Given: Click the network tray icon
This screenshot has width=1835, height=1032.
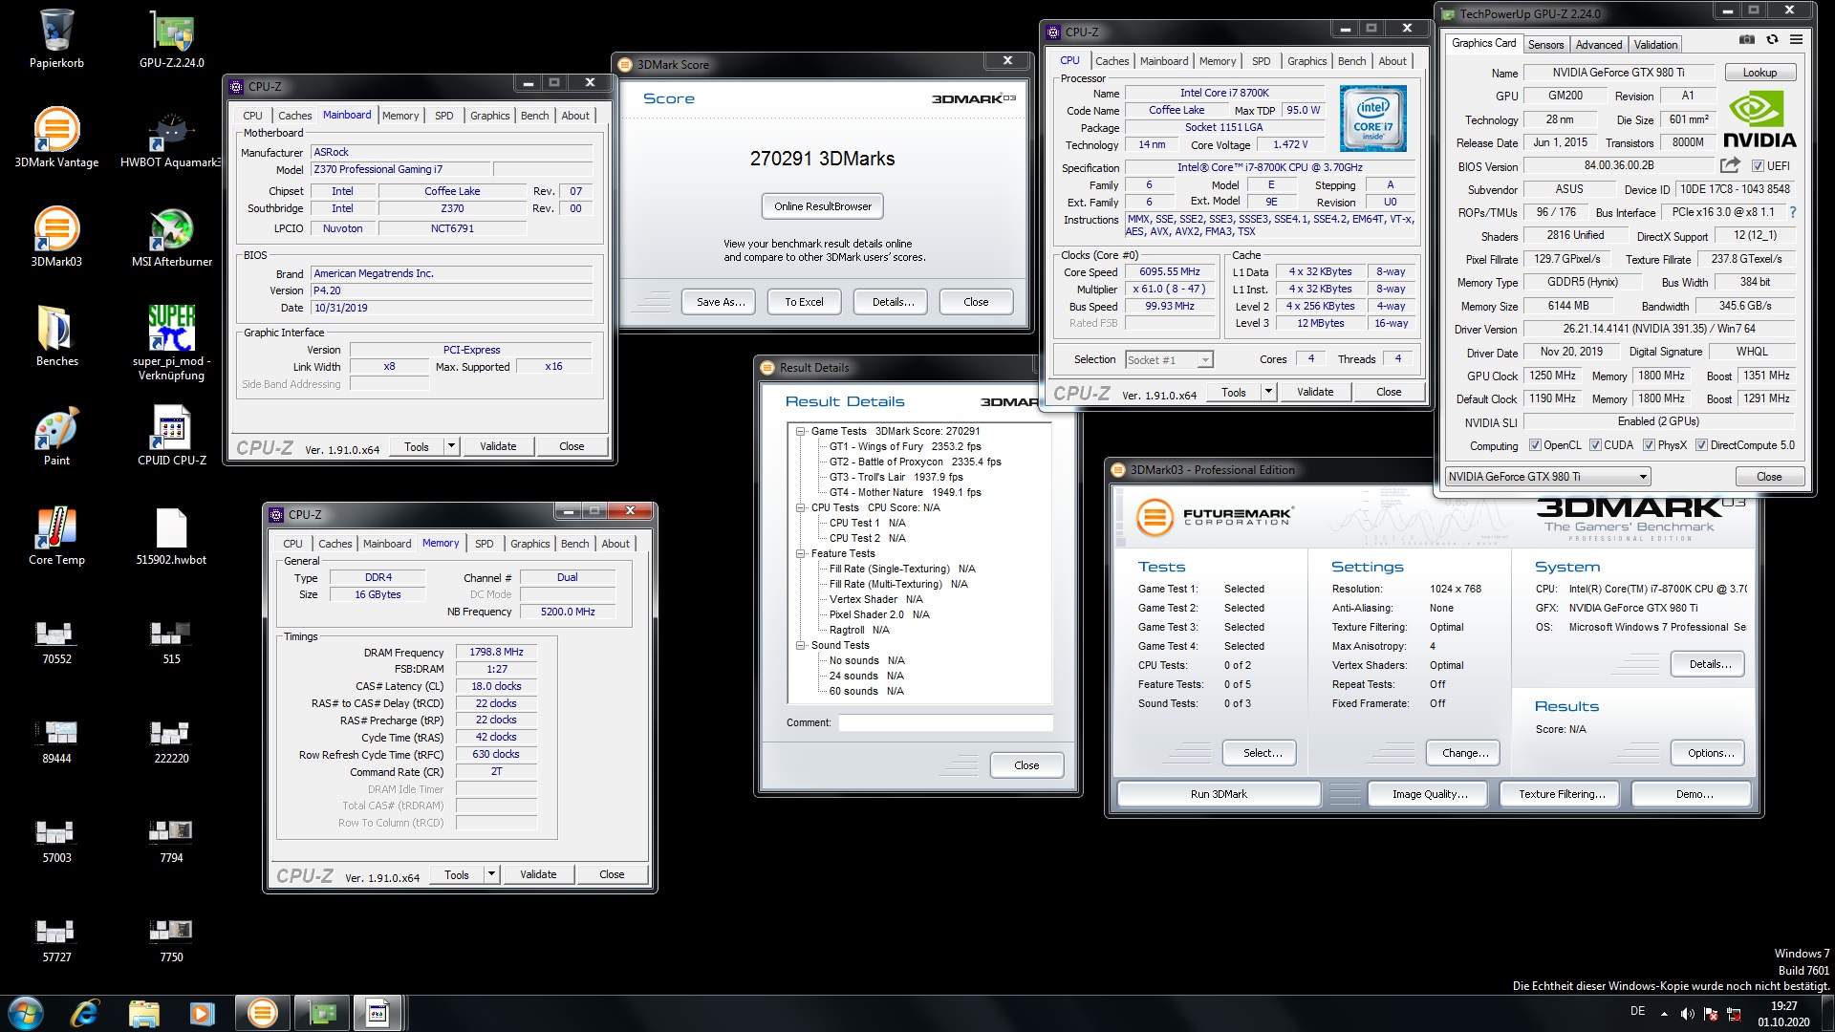Looking at the screenshot, I should pyautogui.click(x=1734, y=1014).
